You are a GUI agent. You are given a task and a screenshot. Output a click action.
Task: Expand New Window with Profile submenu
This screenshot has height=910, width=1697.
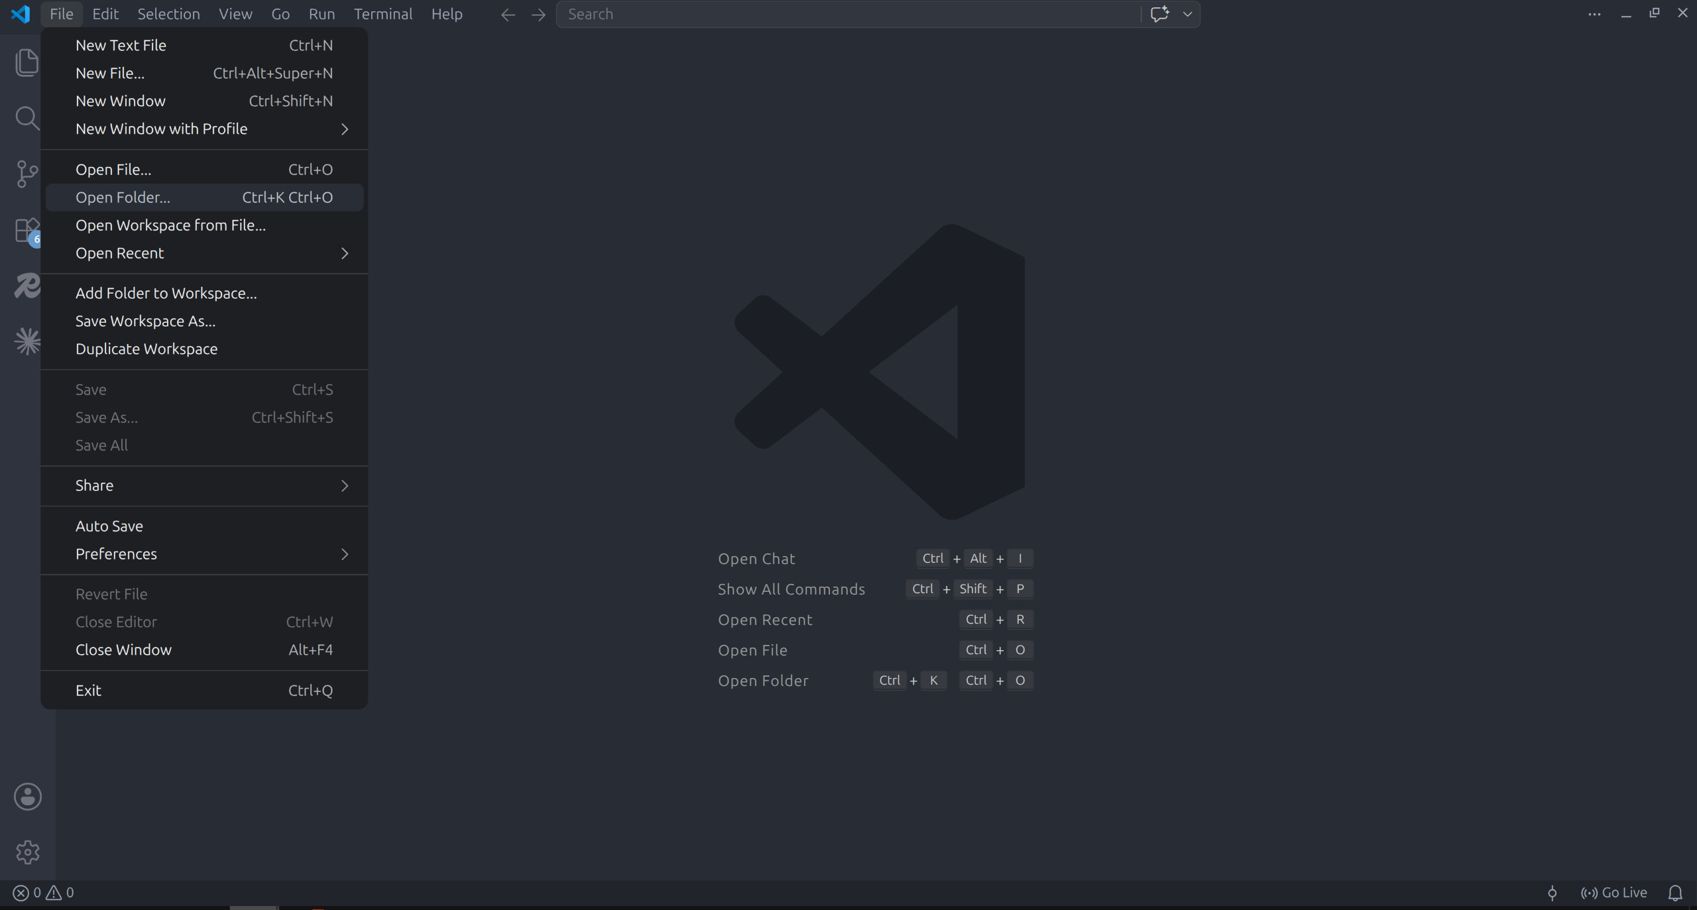[204, 129]
